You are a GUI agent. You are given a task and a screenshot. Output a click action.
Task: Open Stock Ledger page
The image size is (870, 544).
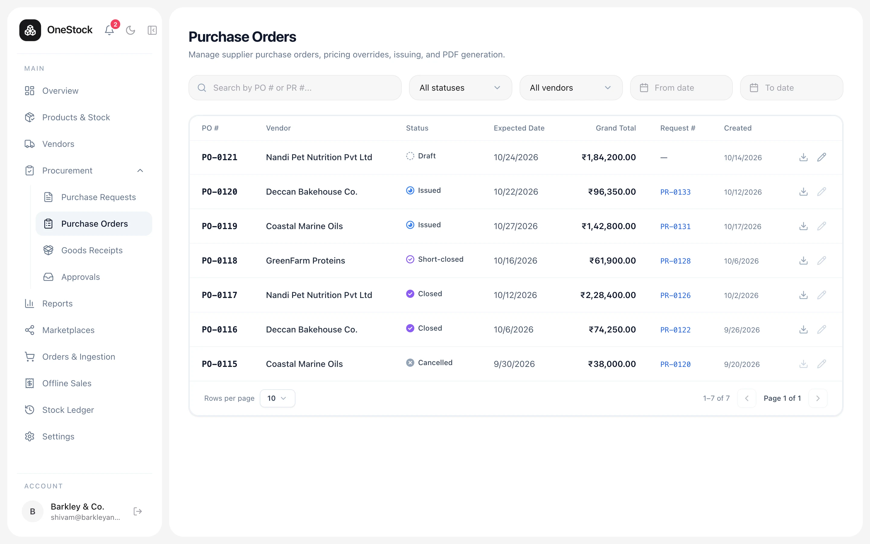tap(85, 410)
